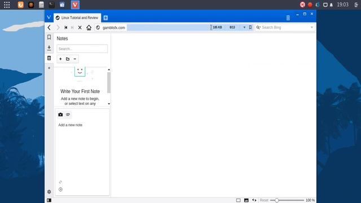This screenshot has width=361, height=203.
Task: Create a new notes folder
Action: pos(68,59)
